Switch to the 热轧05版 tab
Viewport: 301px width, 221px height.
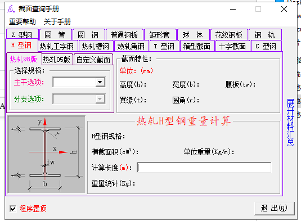[57, 60]
